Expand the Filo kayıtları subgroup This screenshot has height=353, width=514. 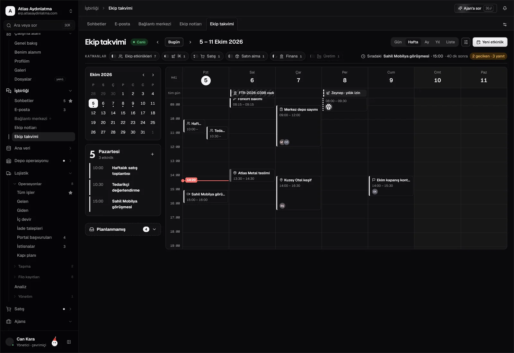point(43,277)
